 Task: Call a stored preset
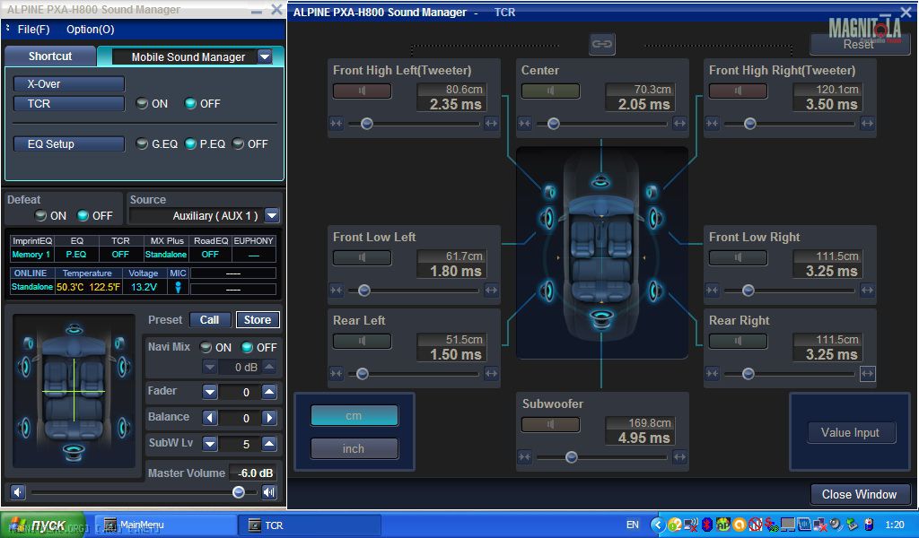pyautogui.click(x=209, y=319)
